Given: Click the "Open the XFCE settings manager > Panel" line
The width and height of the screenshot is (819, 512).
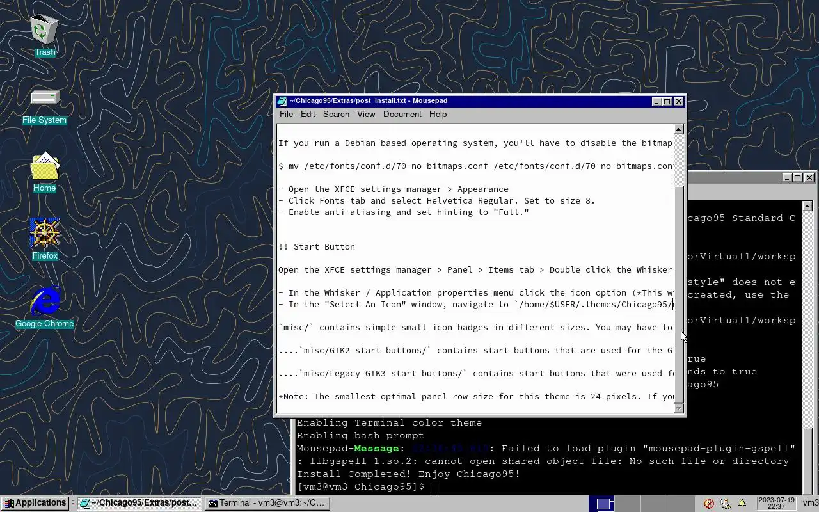Looking at the screenshot, I should [475, 269].
